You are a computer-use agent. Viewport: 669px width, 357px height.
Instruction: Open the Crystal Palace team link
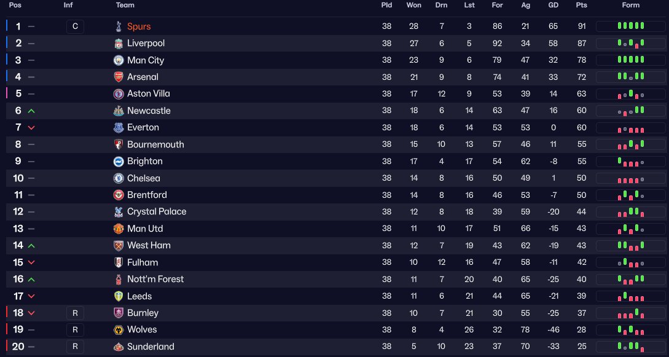click(x=157, y=211)
